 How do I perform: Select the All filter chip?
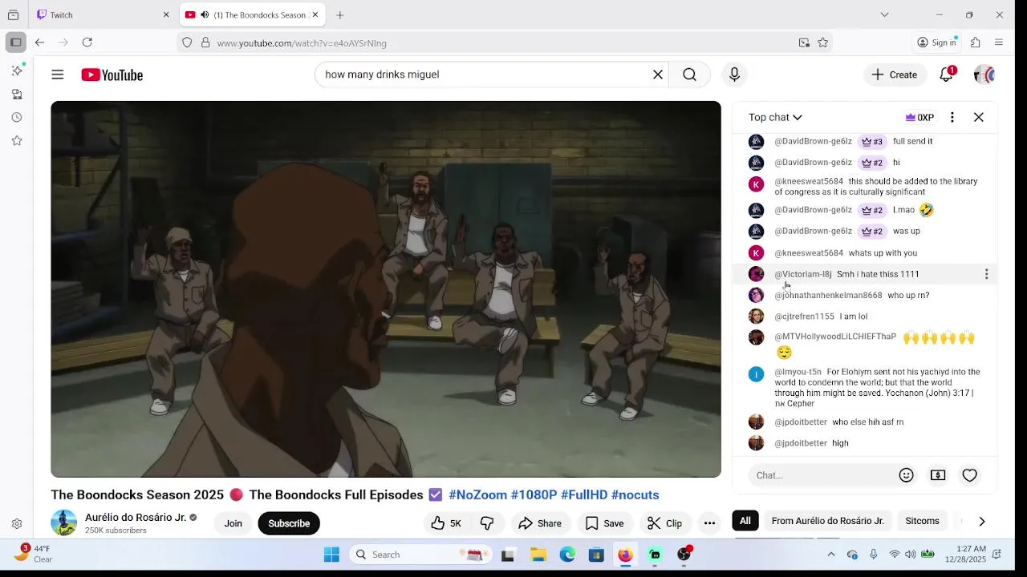[x=745, y=521]
